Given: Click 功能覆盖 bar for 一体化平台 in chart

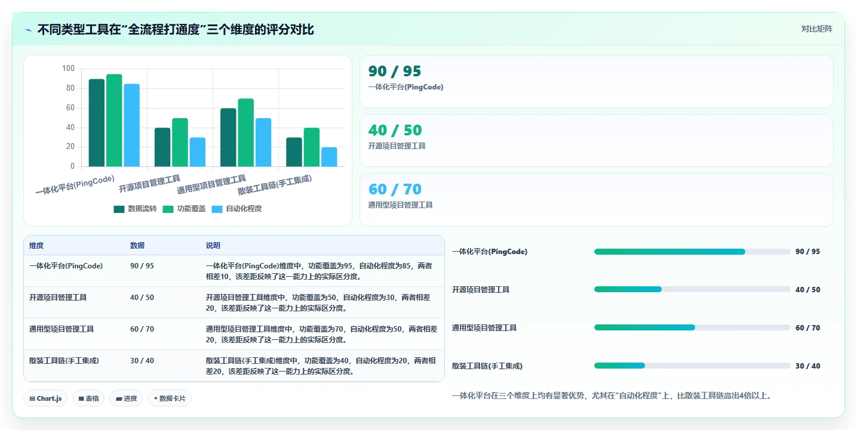Looking at the screenshot, I should point(114,120).
